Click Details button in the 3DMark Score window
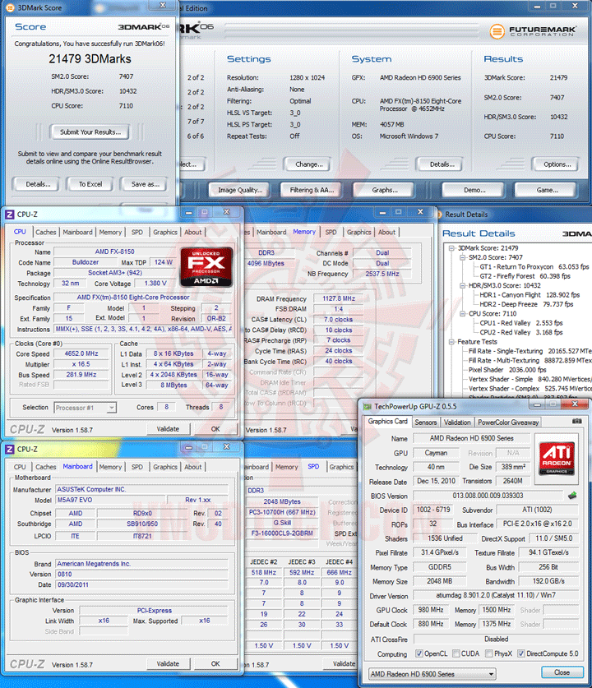 38,184
